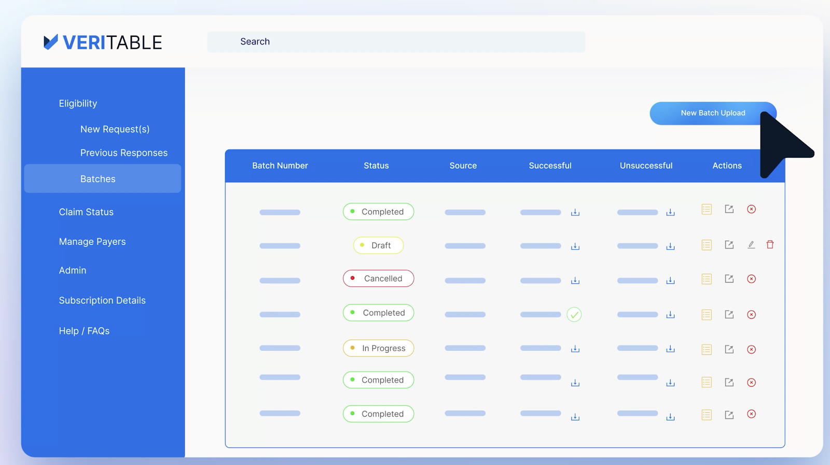Screen dimensions: 830x465
Task: Download unsuccessful results in first Completed row
Action: 670,212
